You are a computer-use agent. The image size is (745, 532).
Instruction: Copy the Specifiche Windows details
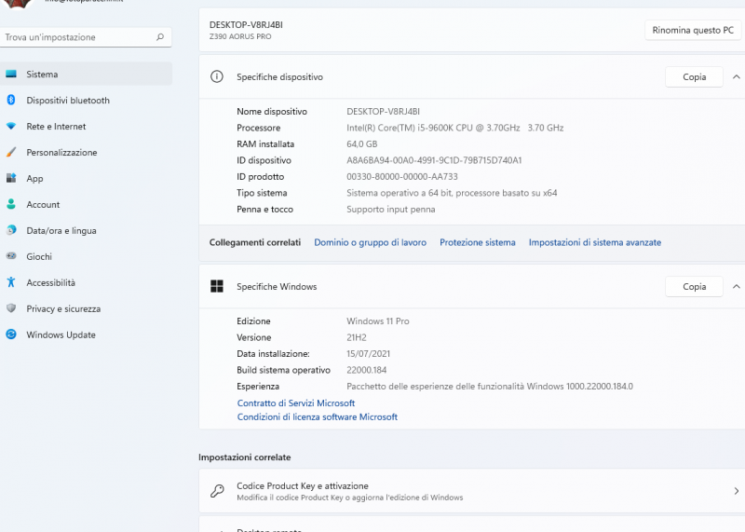(x=694, y=287)
